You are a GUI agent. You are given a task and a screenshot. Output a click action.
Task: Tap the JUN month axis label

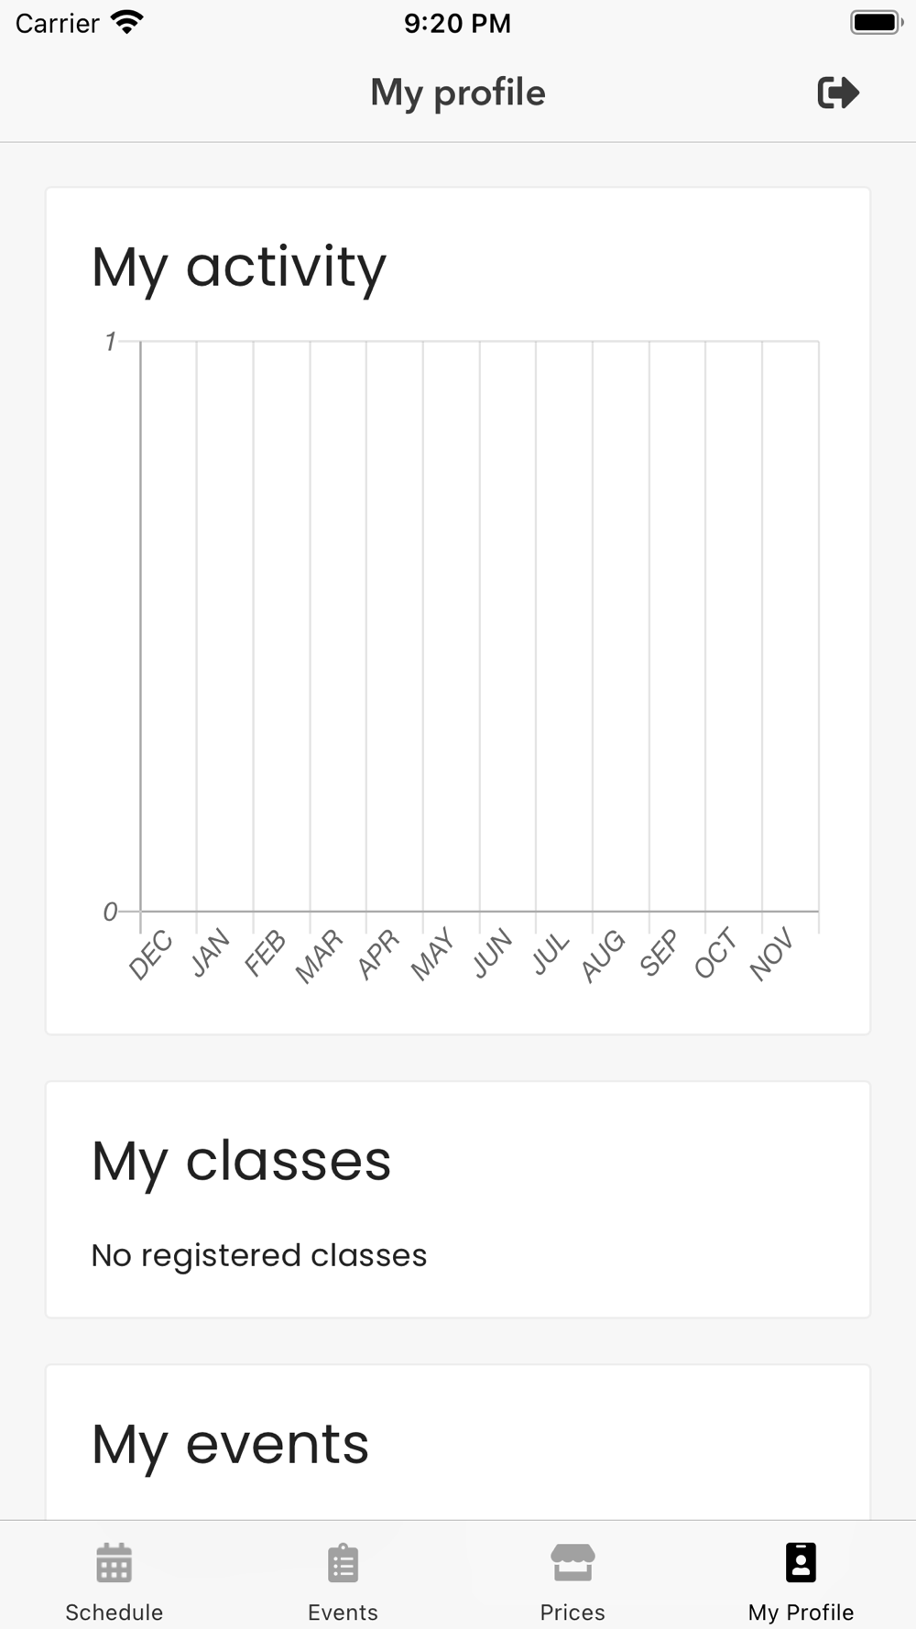[492, 953]
